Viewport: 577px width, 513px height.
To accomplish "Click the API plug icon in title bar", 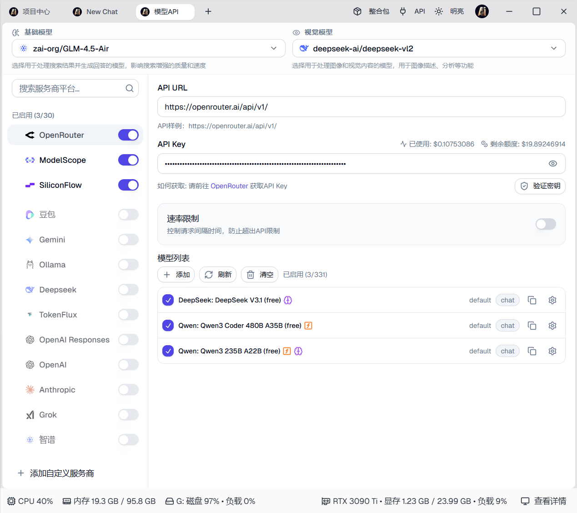I will pyautogui.click(x=403, y=11).
